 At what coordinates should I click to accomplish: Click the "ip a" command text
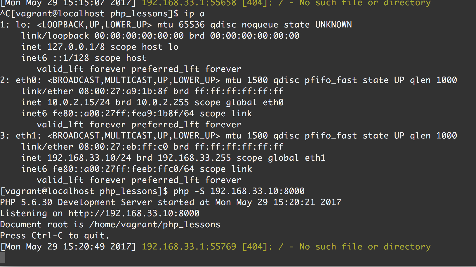pos(194,14)
